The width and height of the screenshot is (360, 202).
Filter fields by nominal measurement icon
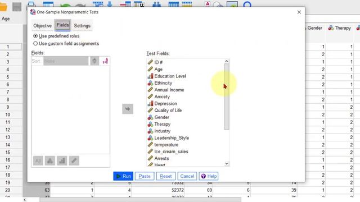[x=50, y=160]
